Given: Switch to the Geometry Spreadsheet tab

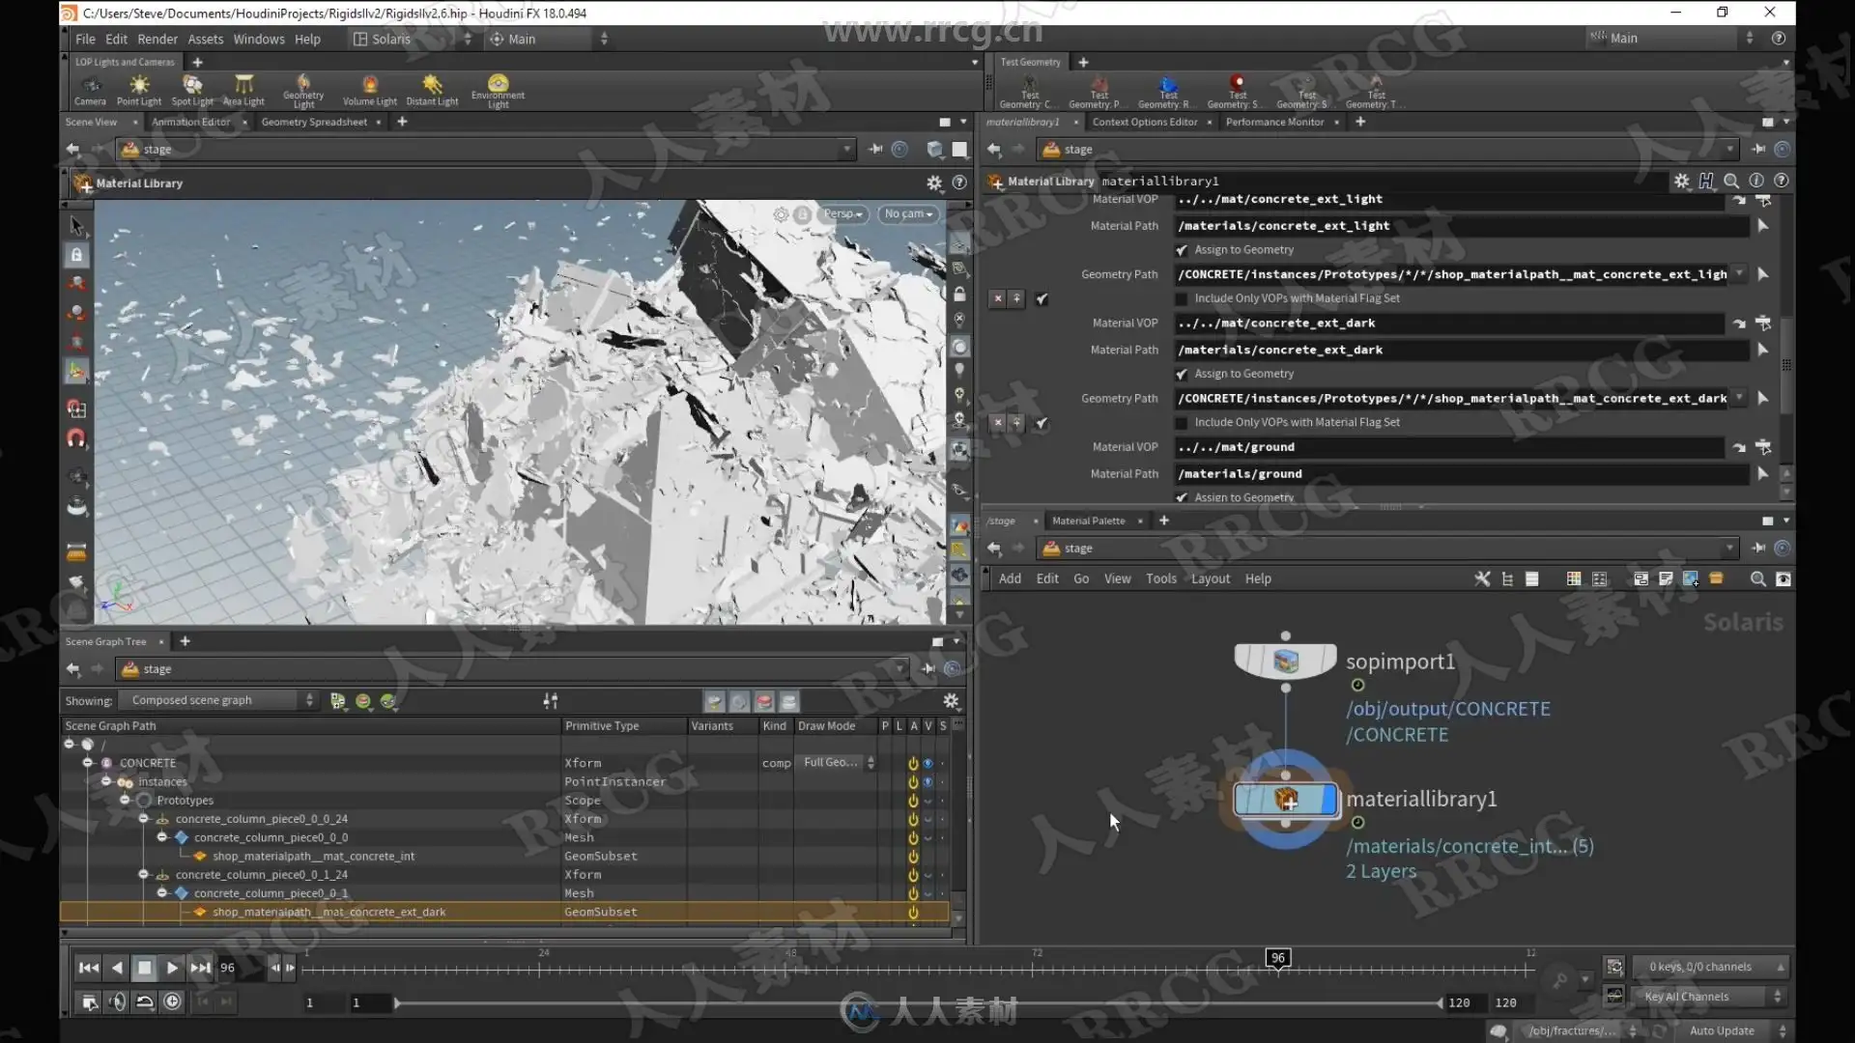Looking at the screenshot, I should tap(314, 122).
